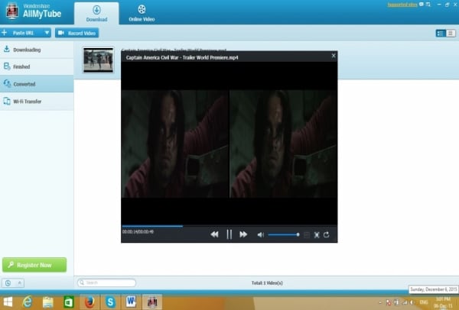Image resolution: width=459 pixels, height=310 pixels.
Task: Click the Record Video button
Action: coord(77,33)
